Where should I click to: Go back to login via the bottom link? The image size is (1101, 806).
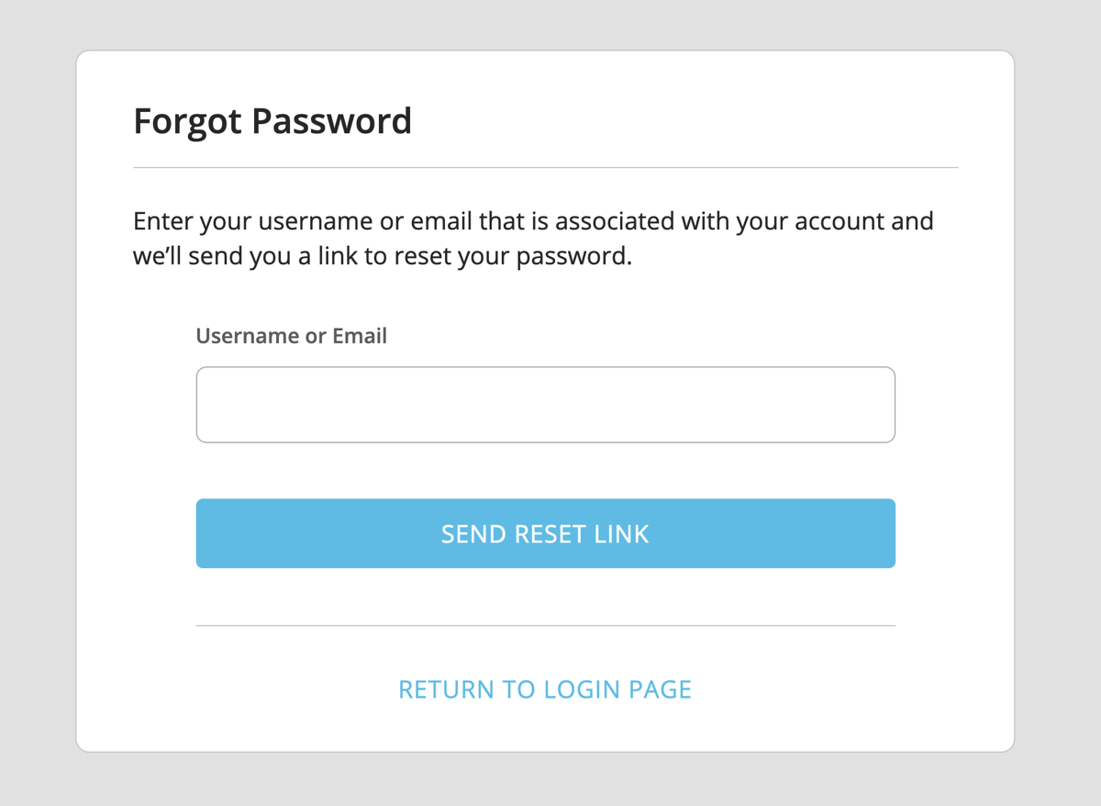[x=545, y=689]
